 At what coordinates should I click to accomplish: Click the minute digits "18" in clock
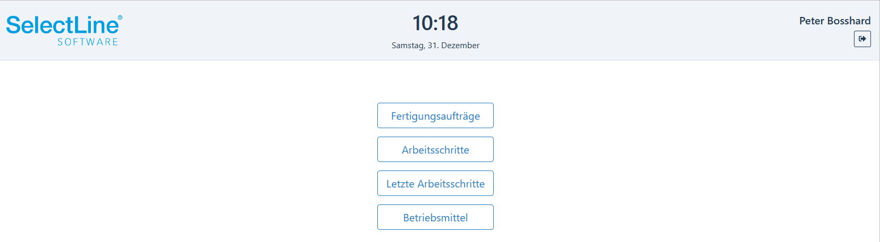click(448, 23)
